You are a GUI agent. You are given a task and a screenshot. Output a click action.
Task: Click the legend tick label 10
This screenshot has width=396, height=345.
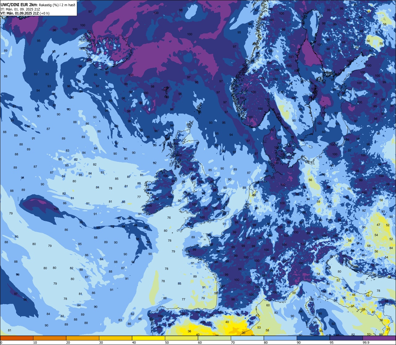(35, 343)
